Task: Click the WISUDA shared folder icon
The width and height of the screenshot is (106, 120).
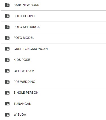Action: tap(7, 115)
